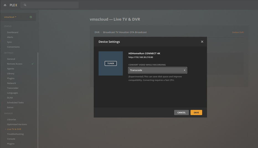Image resolution: width=258 pixels, height=148 pixels.
Task: Open Plugins under Manage
Action: (11, 144)
